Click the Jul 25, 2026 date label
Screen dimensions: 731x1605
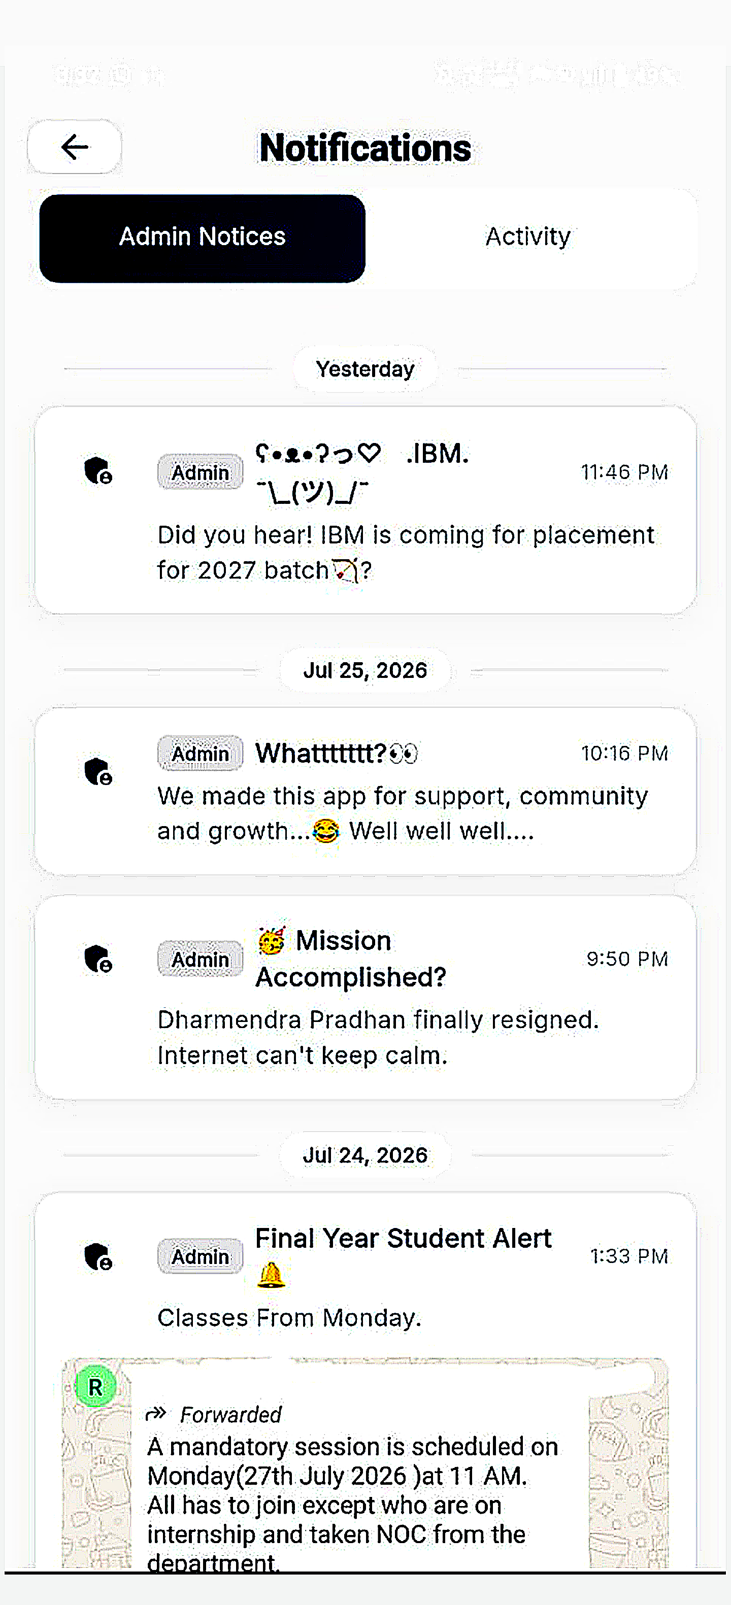(365, 670)
